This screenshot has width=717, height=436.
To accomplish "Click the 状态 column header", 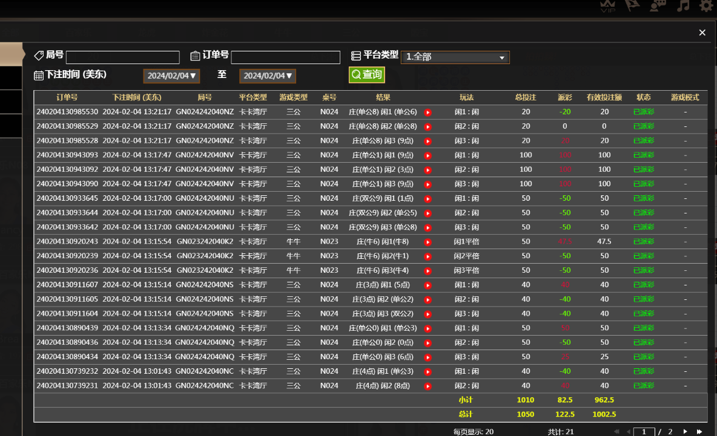I will (x=643, y=97).
